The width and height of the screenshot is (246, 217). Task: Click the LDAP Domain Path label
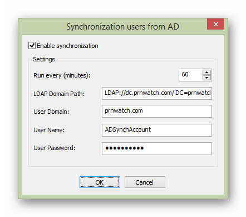[x=59, y=94]
